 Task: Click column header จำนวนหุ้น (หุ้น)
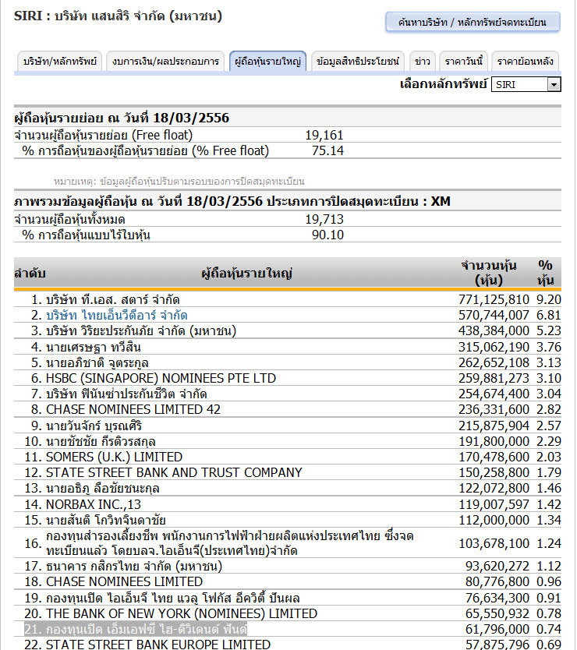[489, 273]
